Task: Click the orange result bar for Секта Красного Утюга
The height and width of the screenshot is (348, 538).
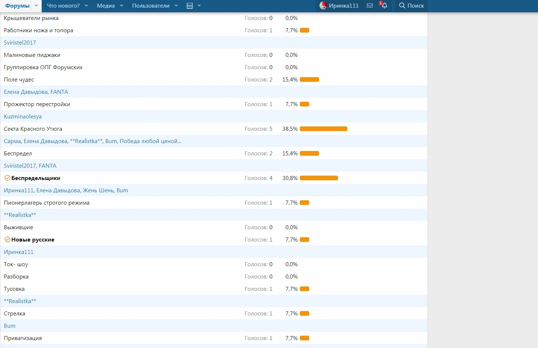Action: pos(323,129)
